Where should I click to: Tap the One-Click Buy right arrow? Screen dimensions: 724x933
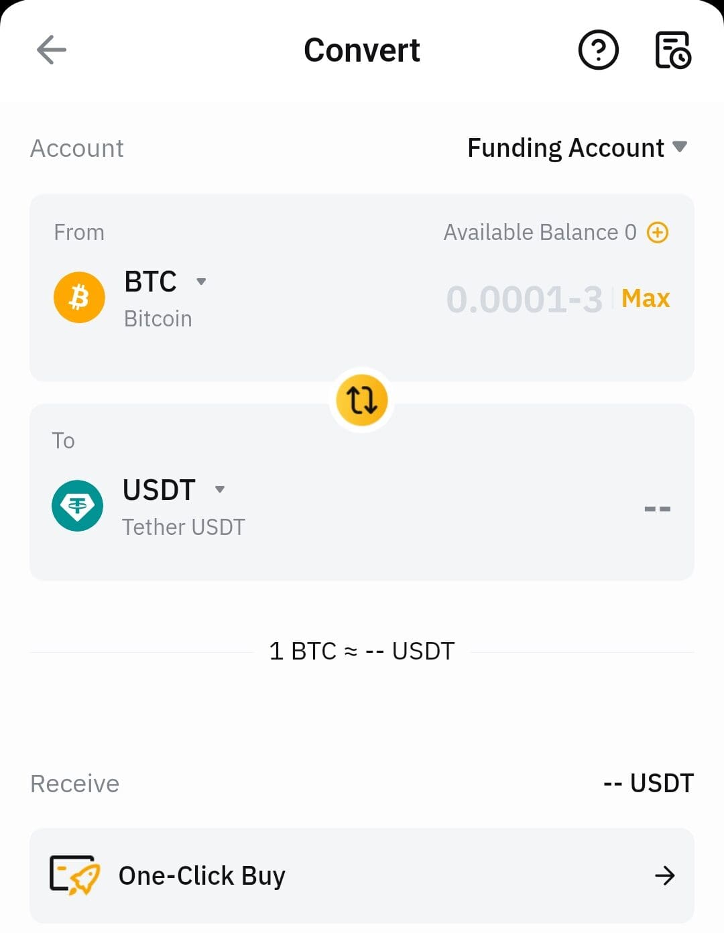pos(664,875)
